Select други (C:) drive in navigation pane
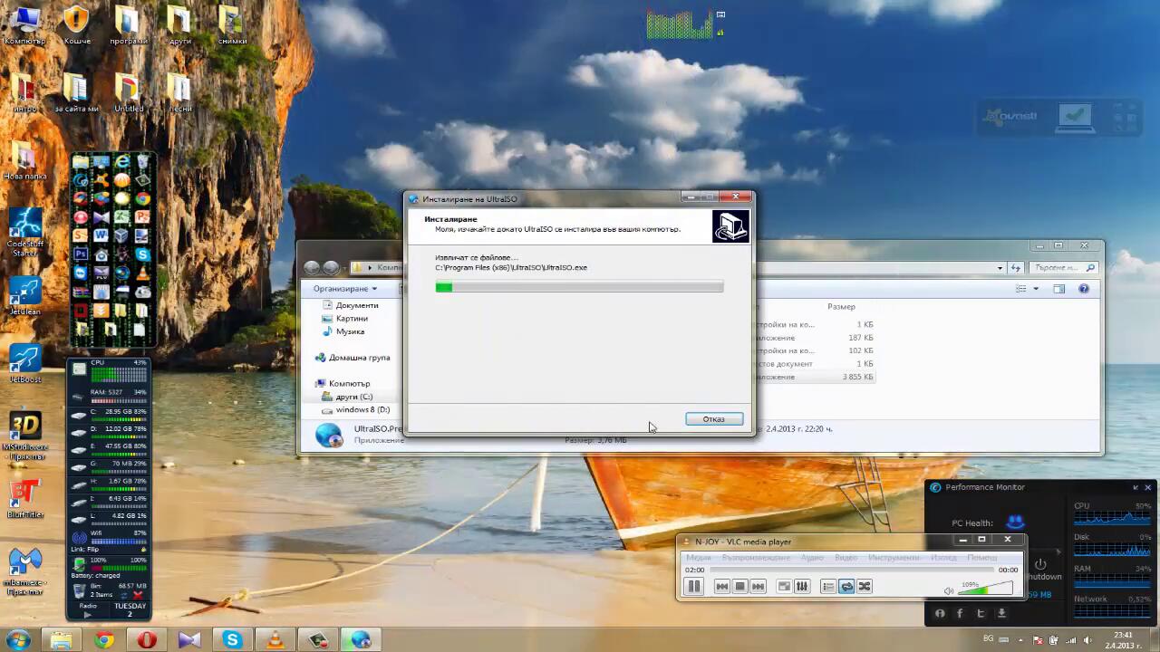This screenshot has width=1160, height=652. coord(353,397)
